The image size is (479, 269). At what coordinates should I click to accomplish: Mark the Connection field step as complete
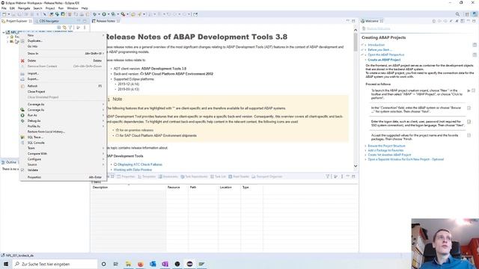(x=469, y=108)
